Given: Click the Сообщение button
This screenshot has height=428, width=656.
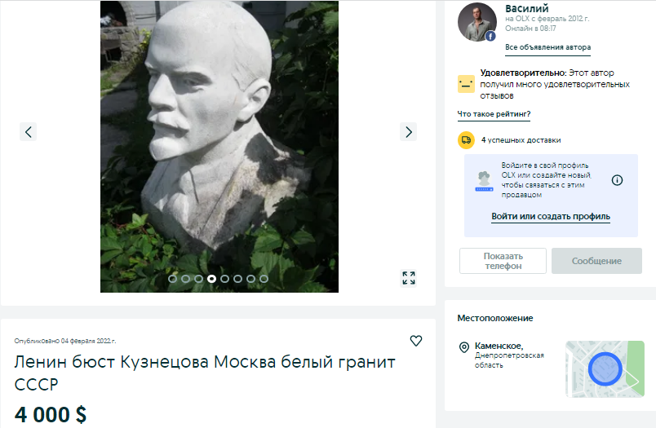Looking at the screenshot, I should click(596, 261).
